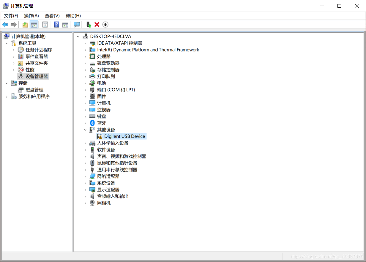Select the 软件设备 category
The image size is (366, 262).
point(106,150)
